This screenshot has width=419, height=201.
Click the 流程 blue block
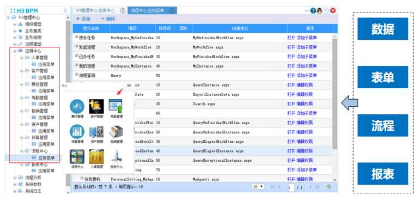point(382,125)
